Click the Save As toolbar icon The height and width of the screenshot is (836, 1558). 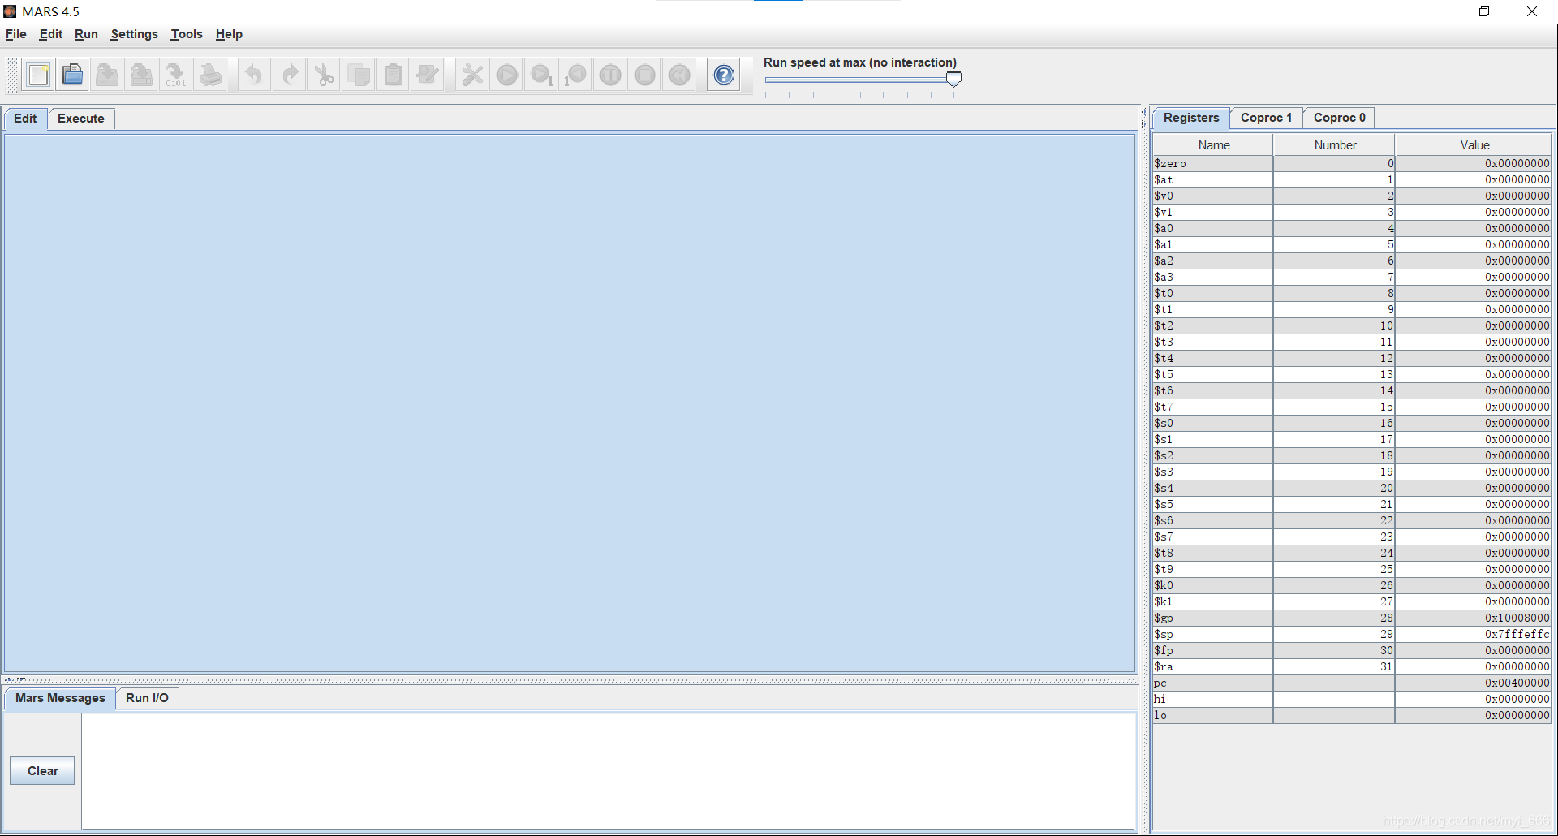[142, 75]
